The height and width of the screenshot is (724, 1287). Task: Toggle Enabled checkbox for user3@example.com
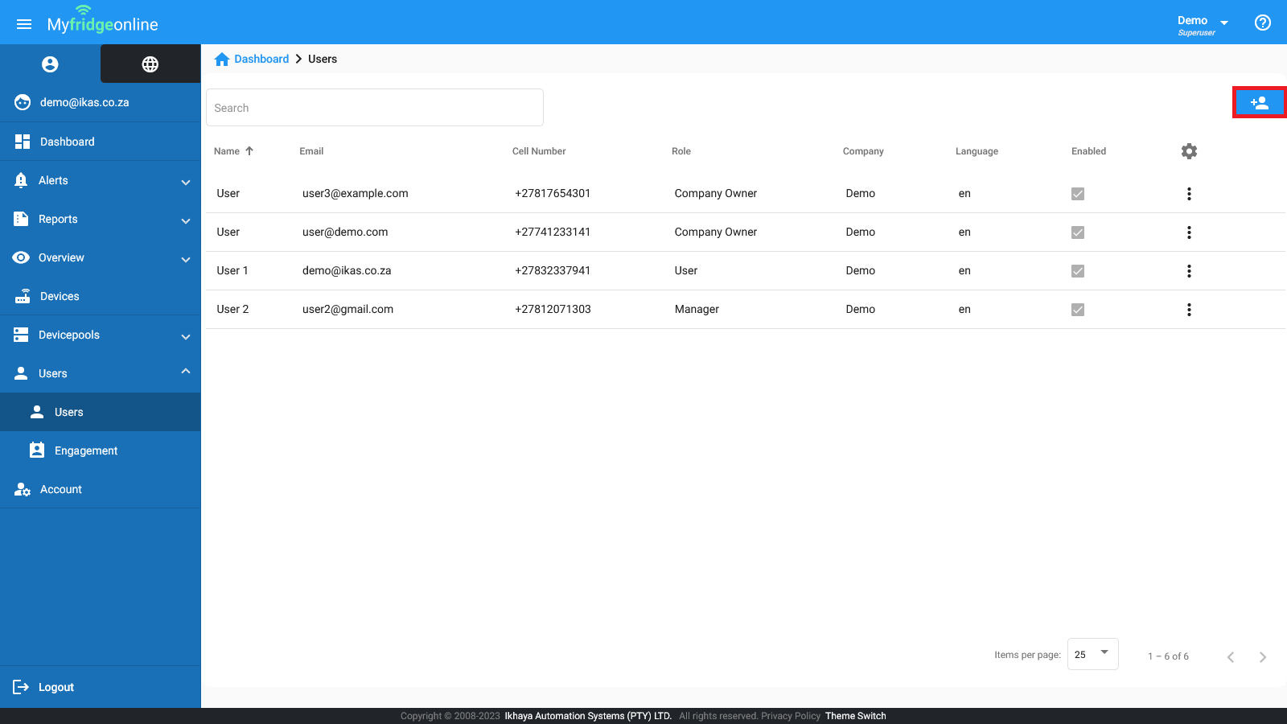[1078, 194]
